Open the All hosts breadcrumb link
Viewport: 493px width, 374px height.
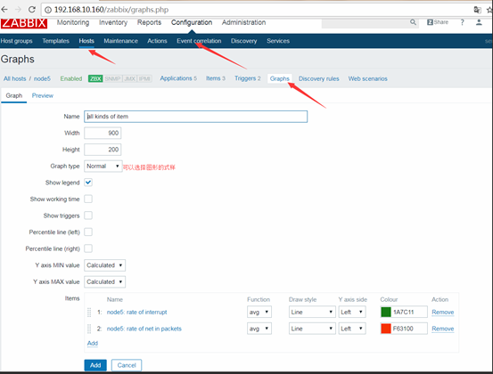[x=15, y=79]
